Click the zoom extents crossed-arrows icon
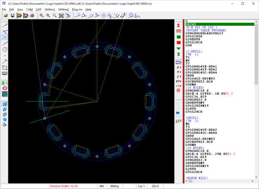The width and height of the screenshot is (259, 189). (61, 16)
